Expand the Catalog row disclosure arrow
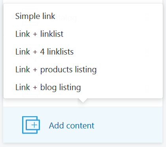The width and height of the screenshot is (166, 147). pos(13,17)
